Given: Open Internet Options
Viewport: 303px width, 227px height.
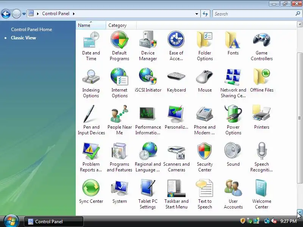Looking at the screenshot, I should tap(119, 83).
